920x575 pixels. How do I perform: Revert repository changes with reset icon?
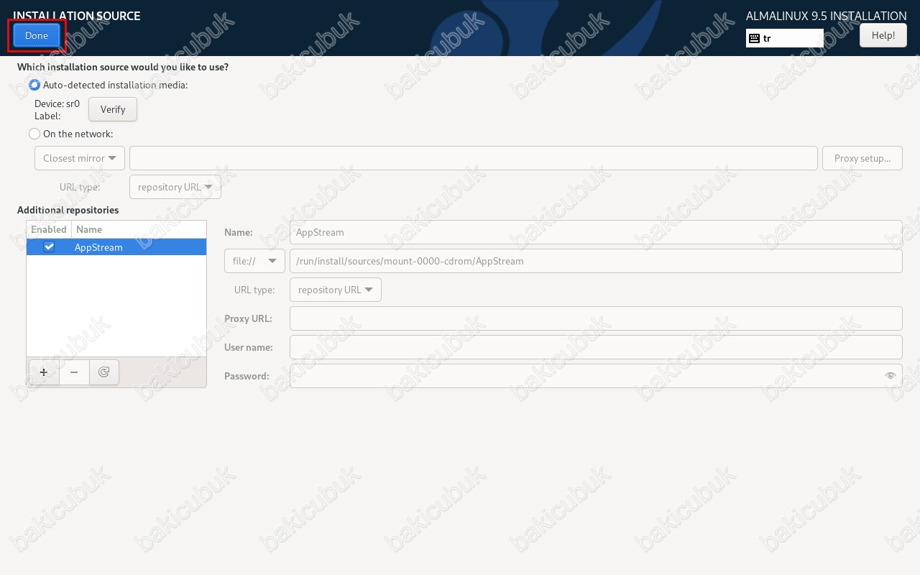[104, 372]
